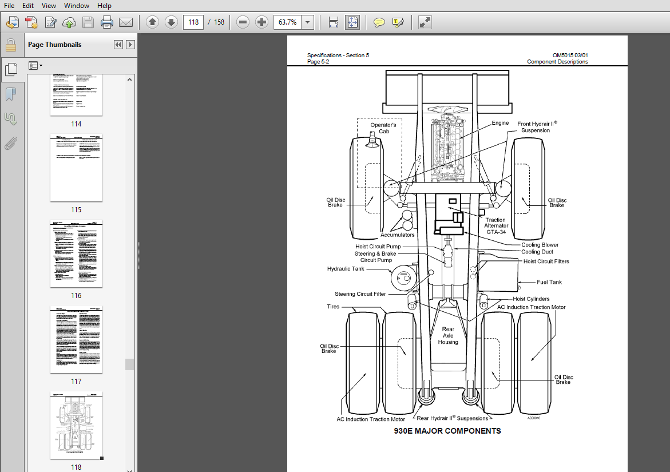Click the 'Cooling Blower' label

point(540,245)
